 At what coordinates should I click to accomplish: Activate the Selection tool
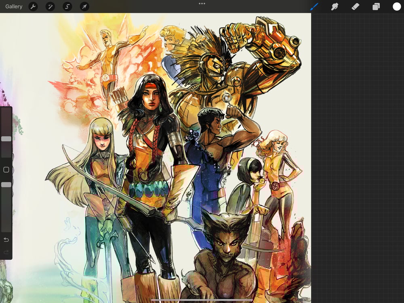coord(67,6)
